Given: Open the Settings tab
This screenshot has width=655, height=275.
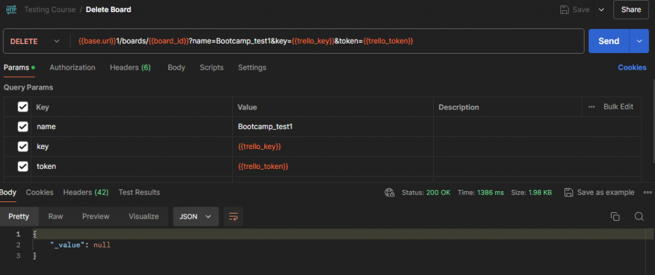Looking at the screenshot, I should pyautogui.click(x=252, y=67).
